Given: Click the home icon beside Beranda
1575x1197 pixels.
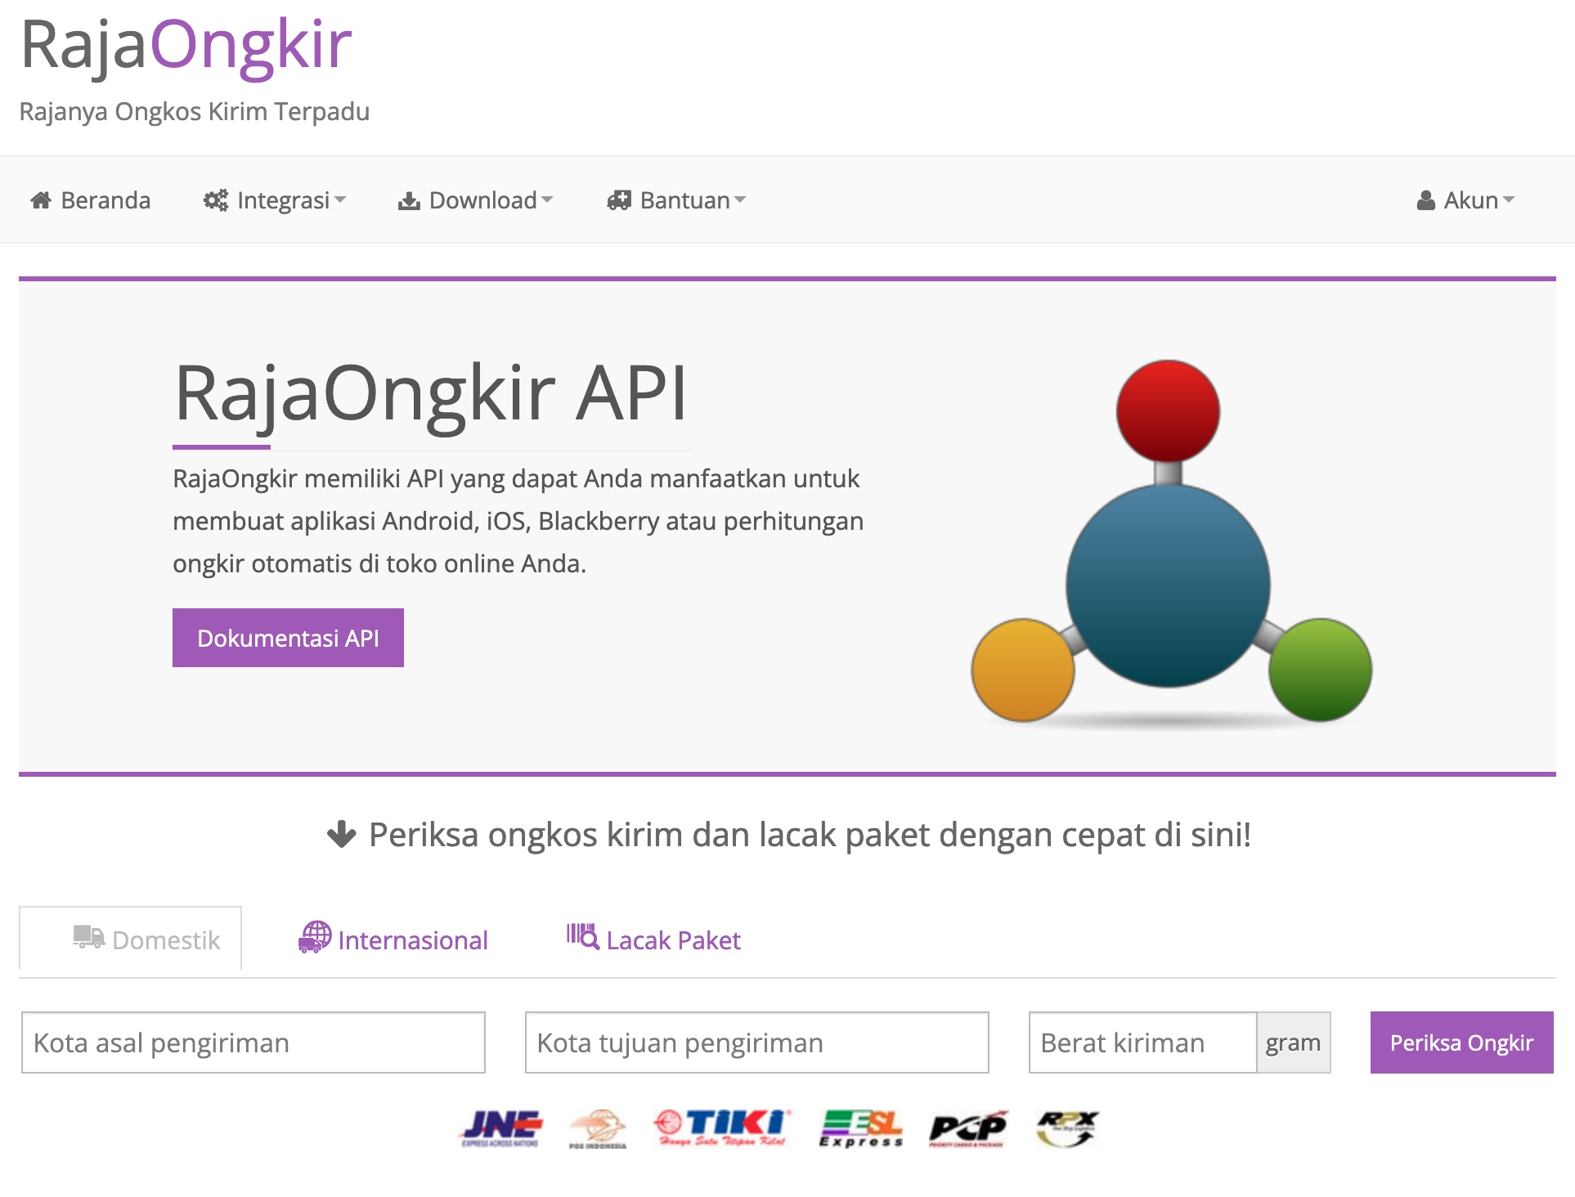Looking at the screenshot, I should coord(41,200).
